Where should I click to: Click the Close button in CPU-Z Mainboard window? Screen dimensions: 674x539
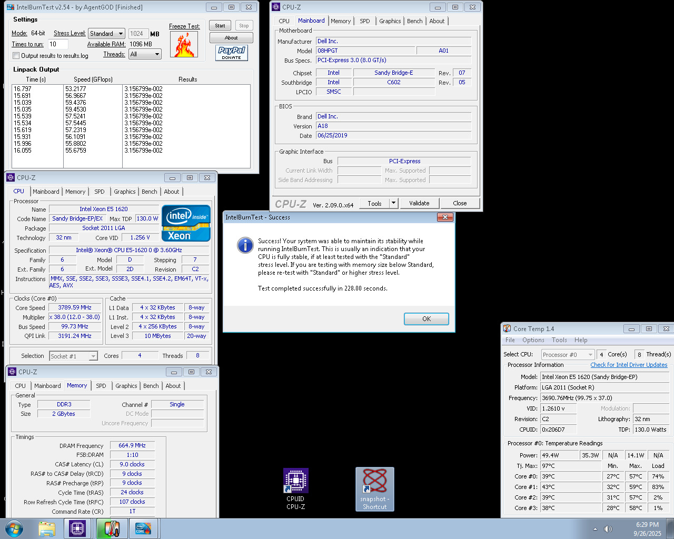click(460, 203)
